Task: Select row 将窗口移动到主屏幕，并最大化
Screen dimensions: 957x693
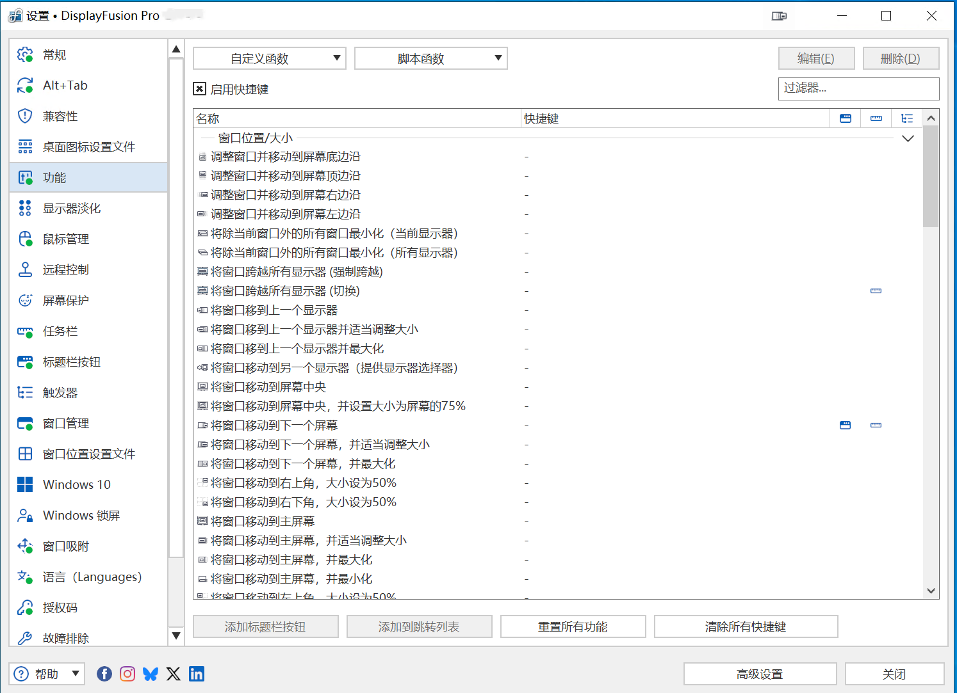Action: click(558, 560)
